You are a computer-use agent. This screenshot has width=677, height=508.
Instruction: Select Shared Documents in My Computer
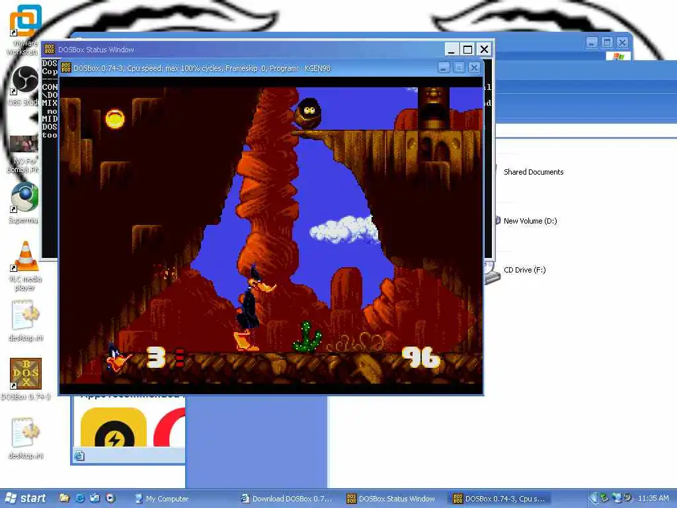click(534, 172)
